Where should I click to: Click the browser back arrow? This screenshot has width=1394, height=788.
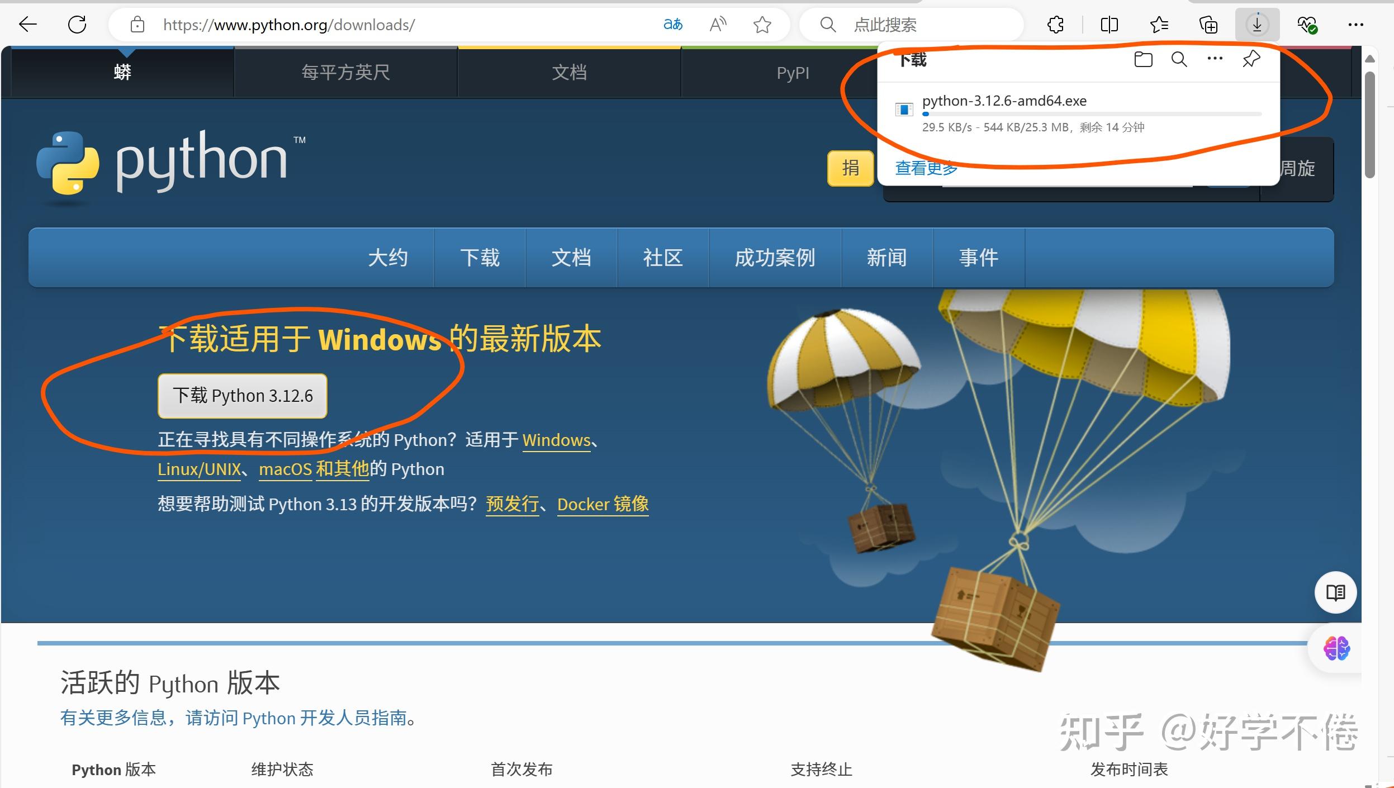(27, 25)
